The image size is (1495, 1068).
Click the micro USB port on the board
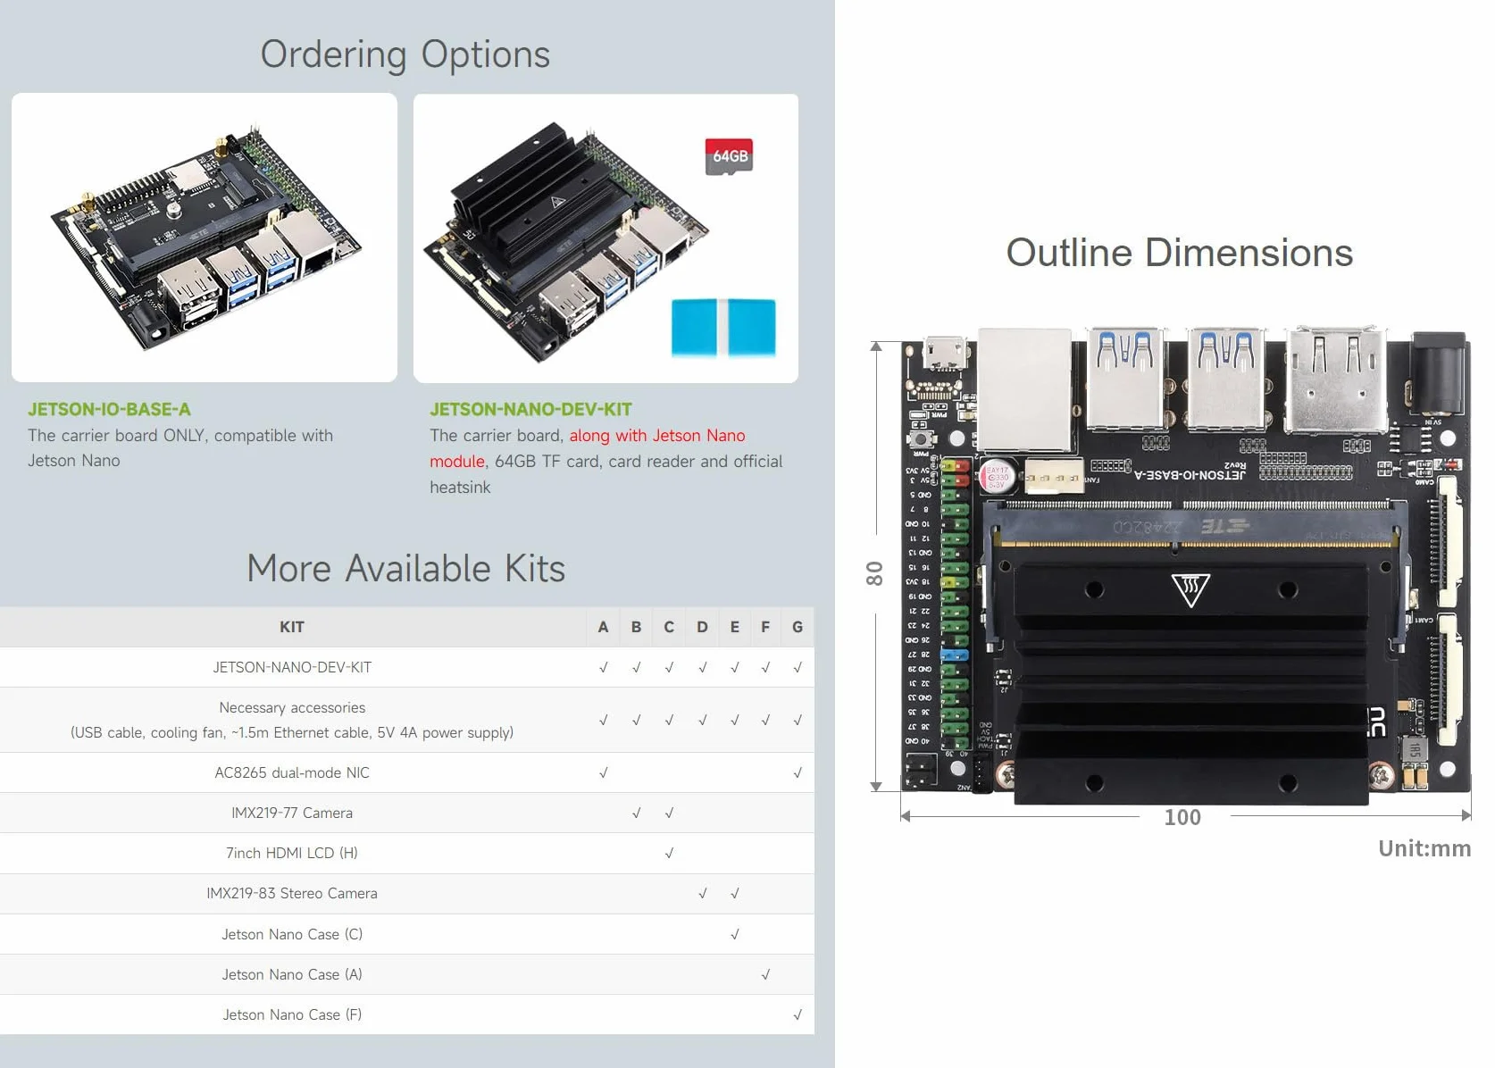point(945,354)
